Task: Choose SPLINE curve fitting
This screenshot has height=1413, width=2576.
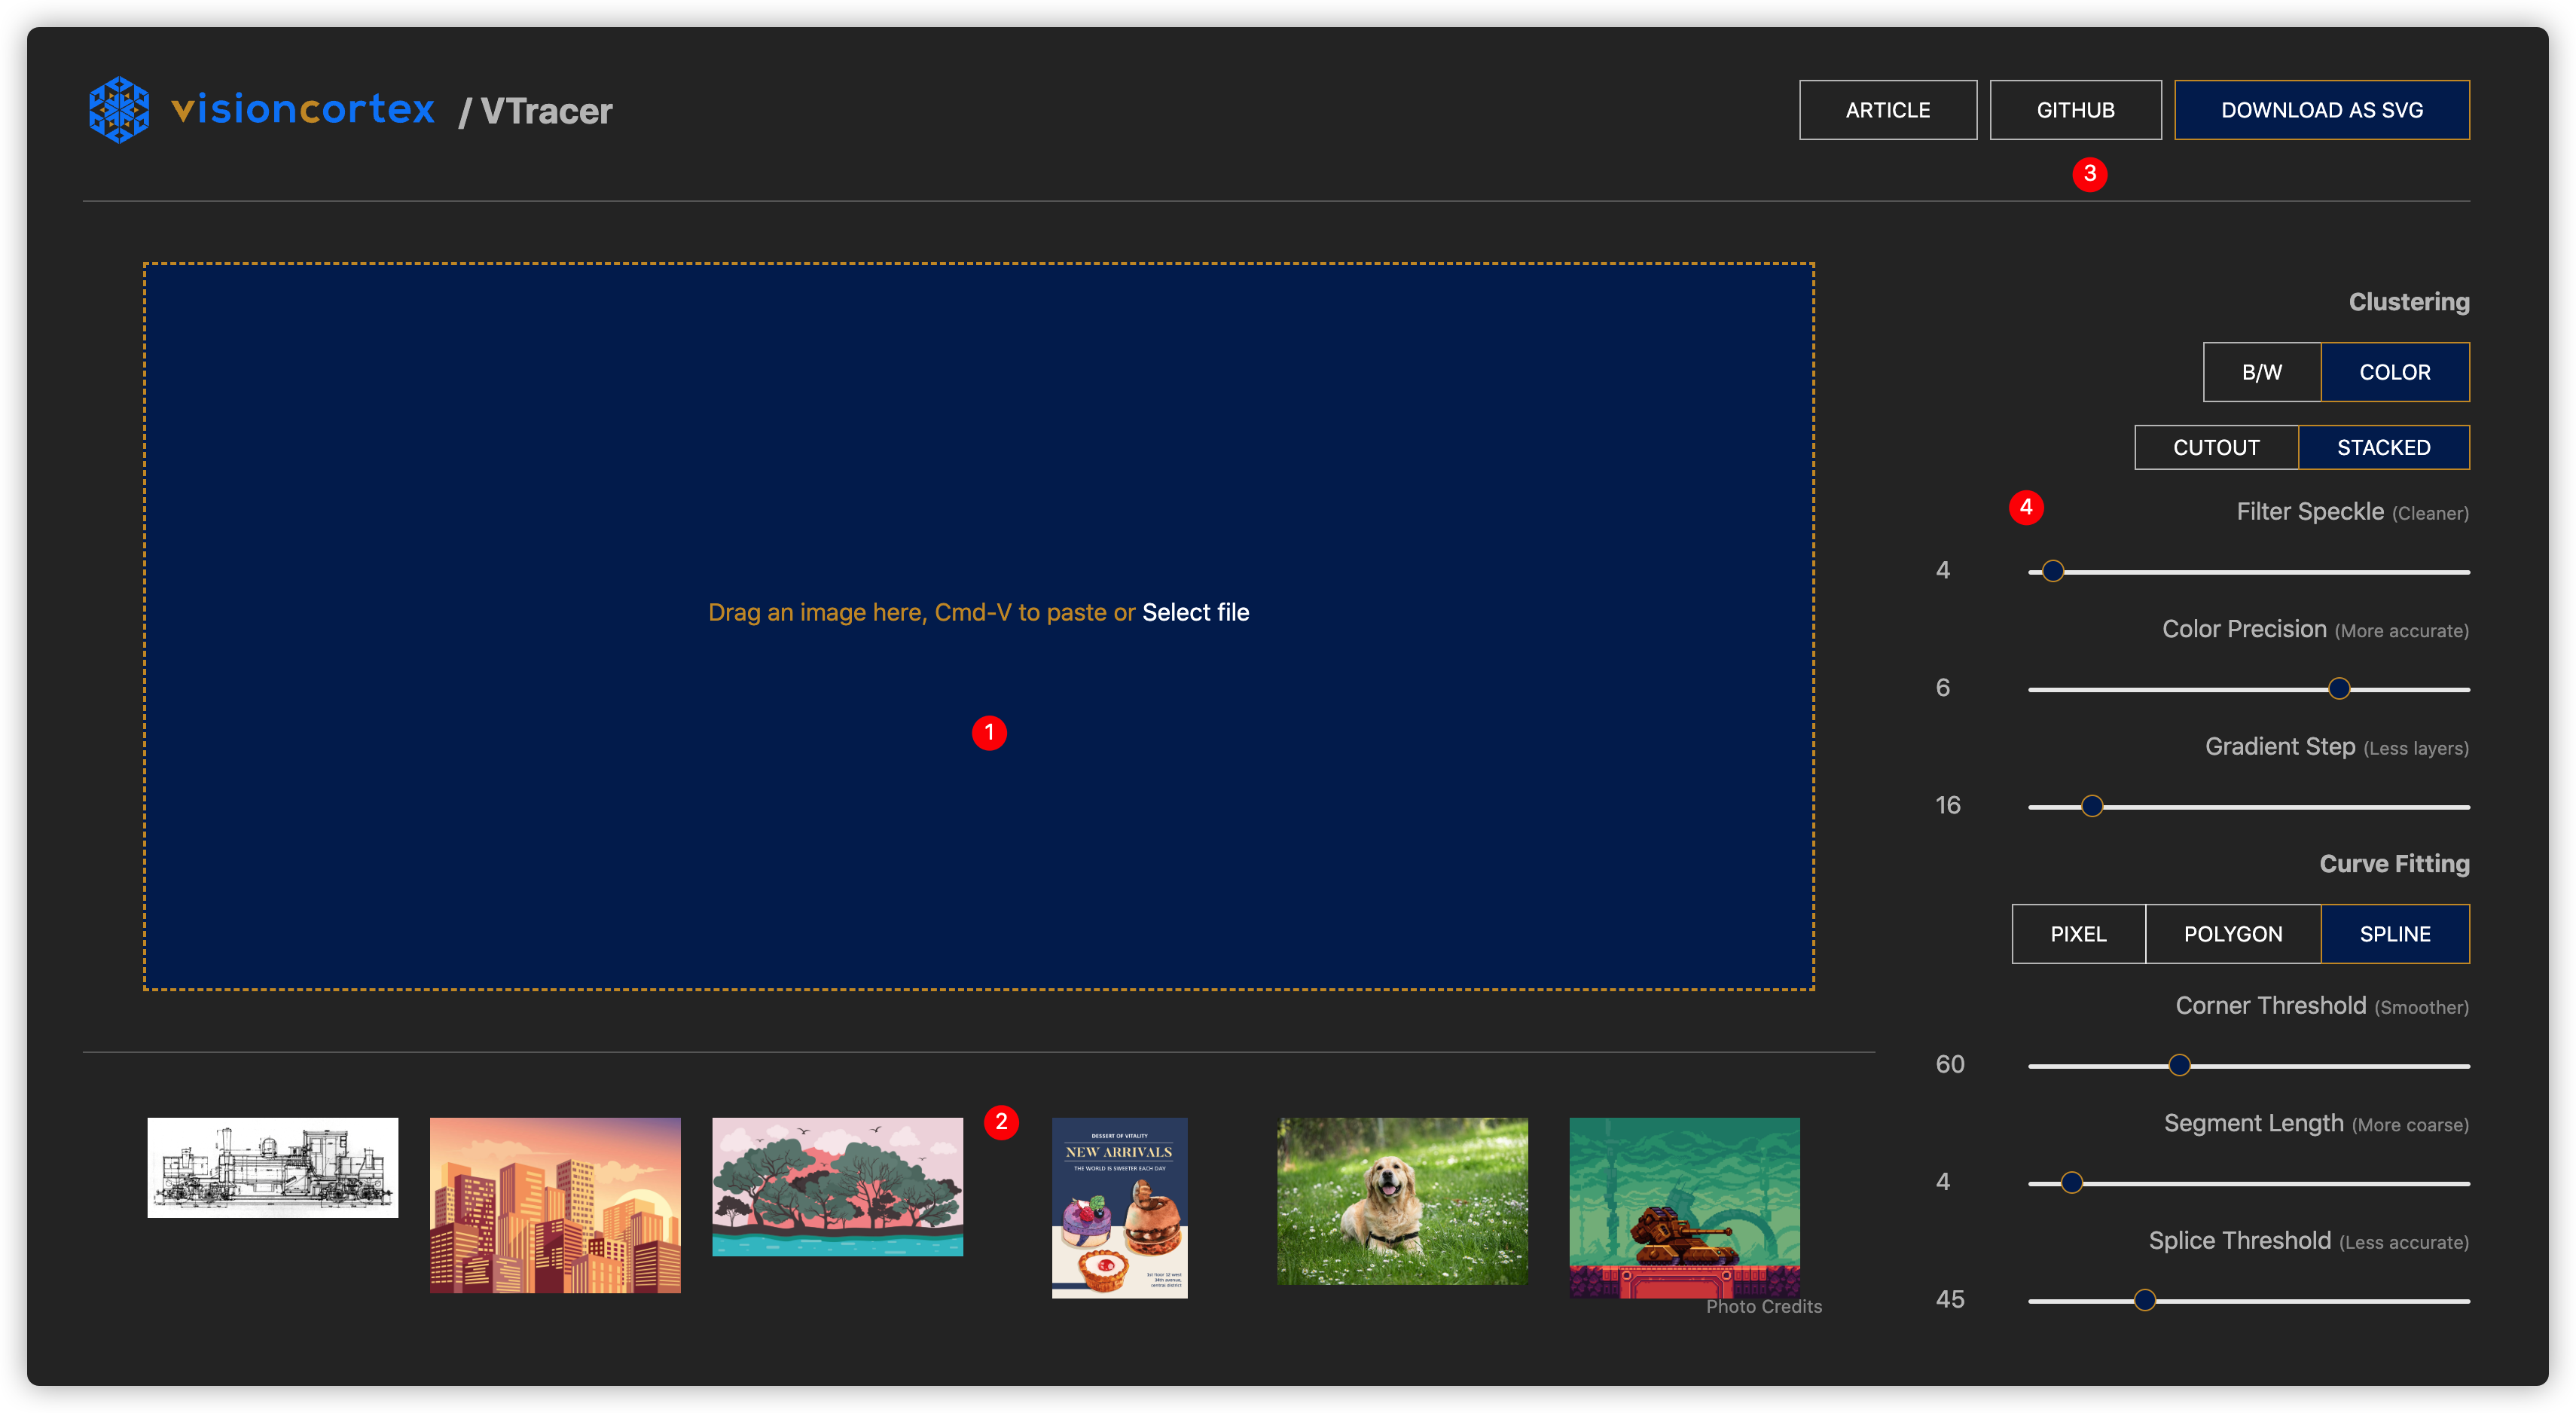Action: click(2394, 934)
